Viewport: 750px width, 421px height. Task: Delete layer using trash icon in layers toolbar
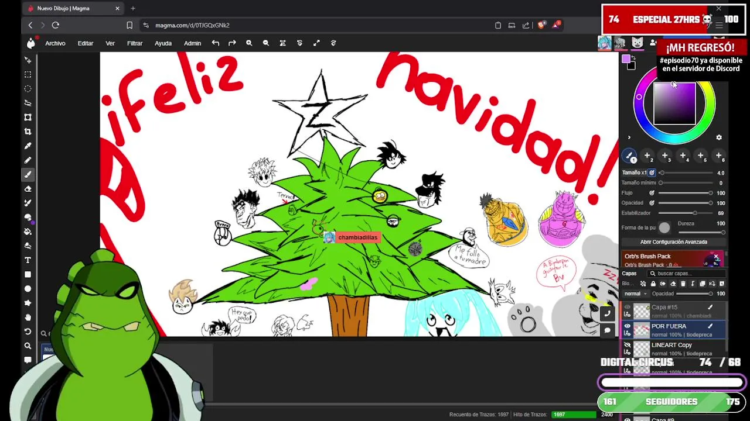tap(683, 284)
